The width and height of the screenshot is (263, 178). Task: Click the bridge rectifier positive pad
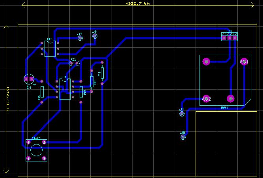(x=231, y=98)
